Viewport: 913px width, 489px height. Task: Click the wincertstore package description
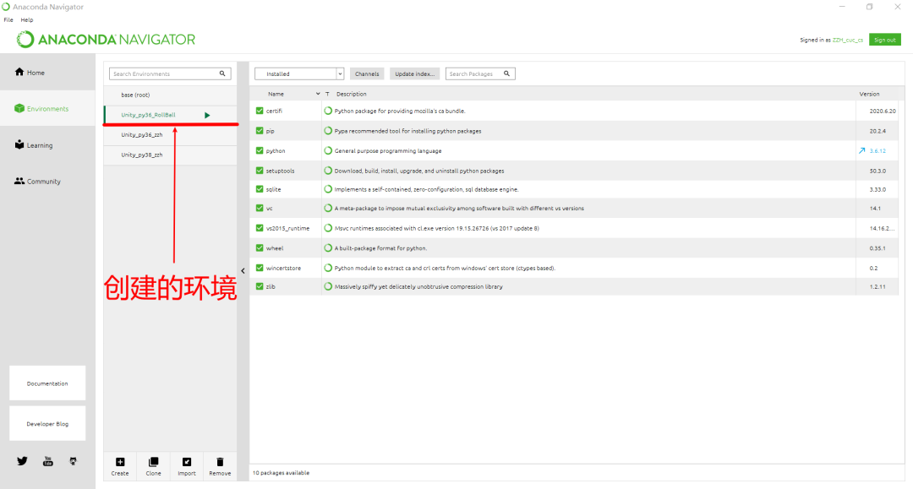coord(445,268)
